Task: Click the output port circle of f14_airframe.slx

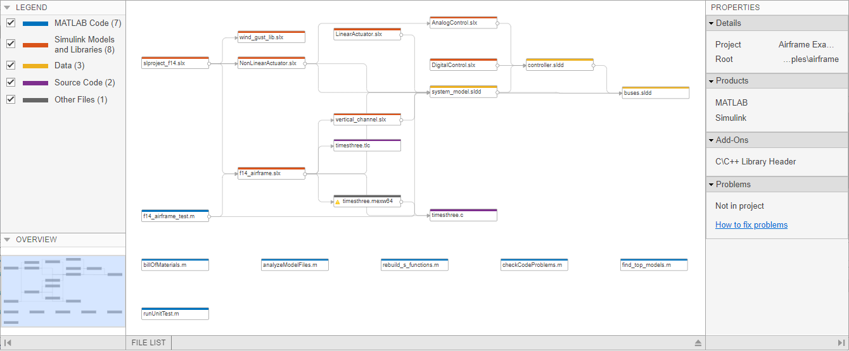Action: point(305,173)
